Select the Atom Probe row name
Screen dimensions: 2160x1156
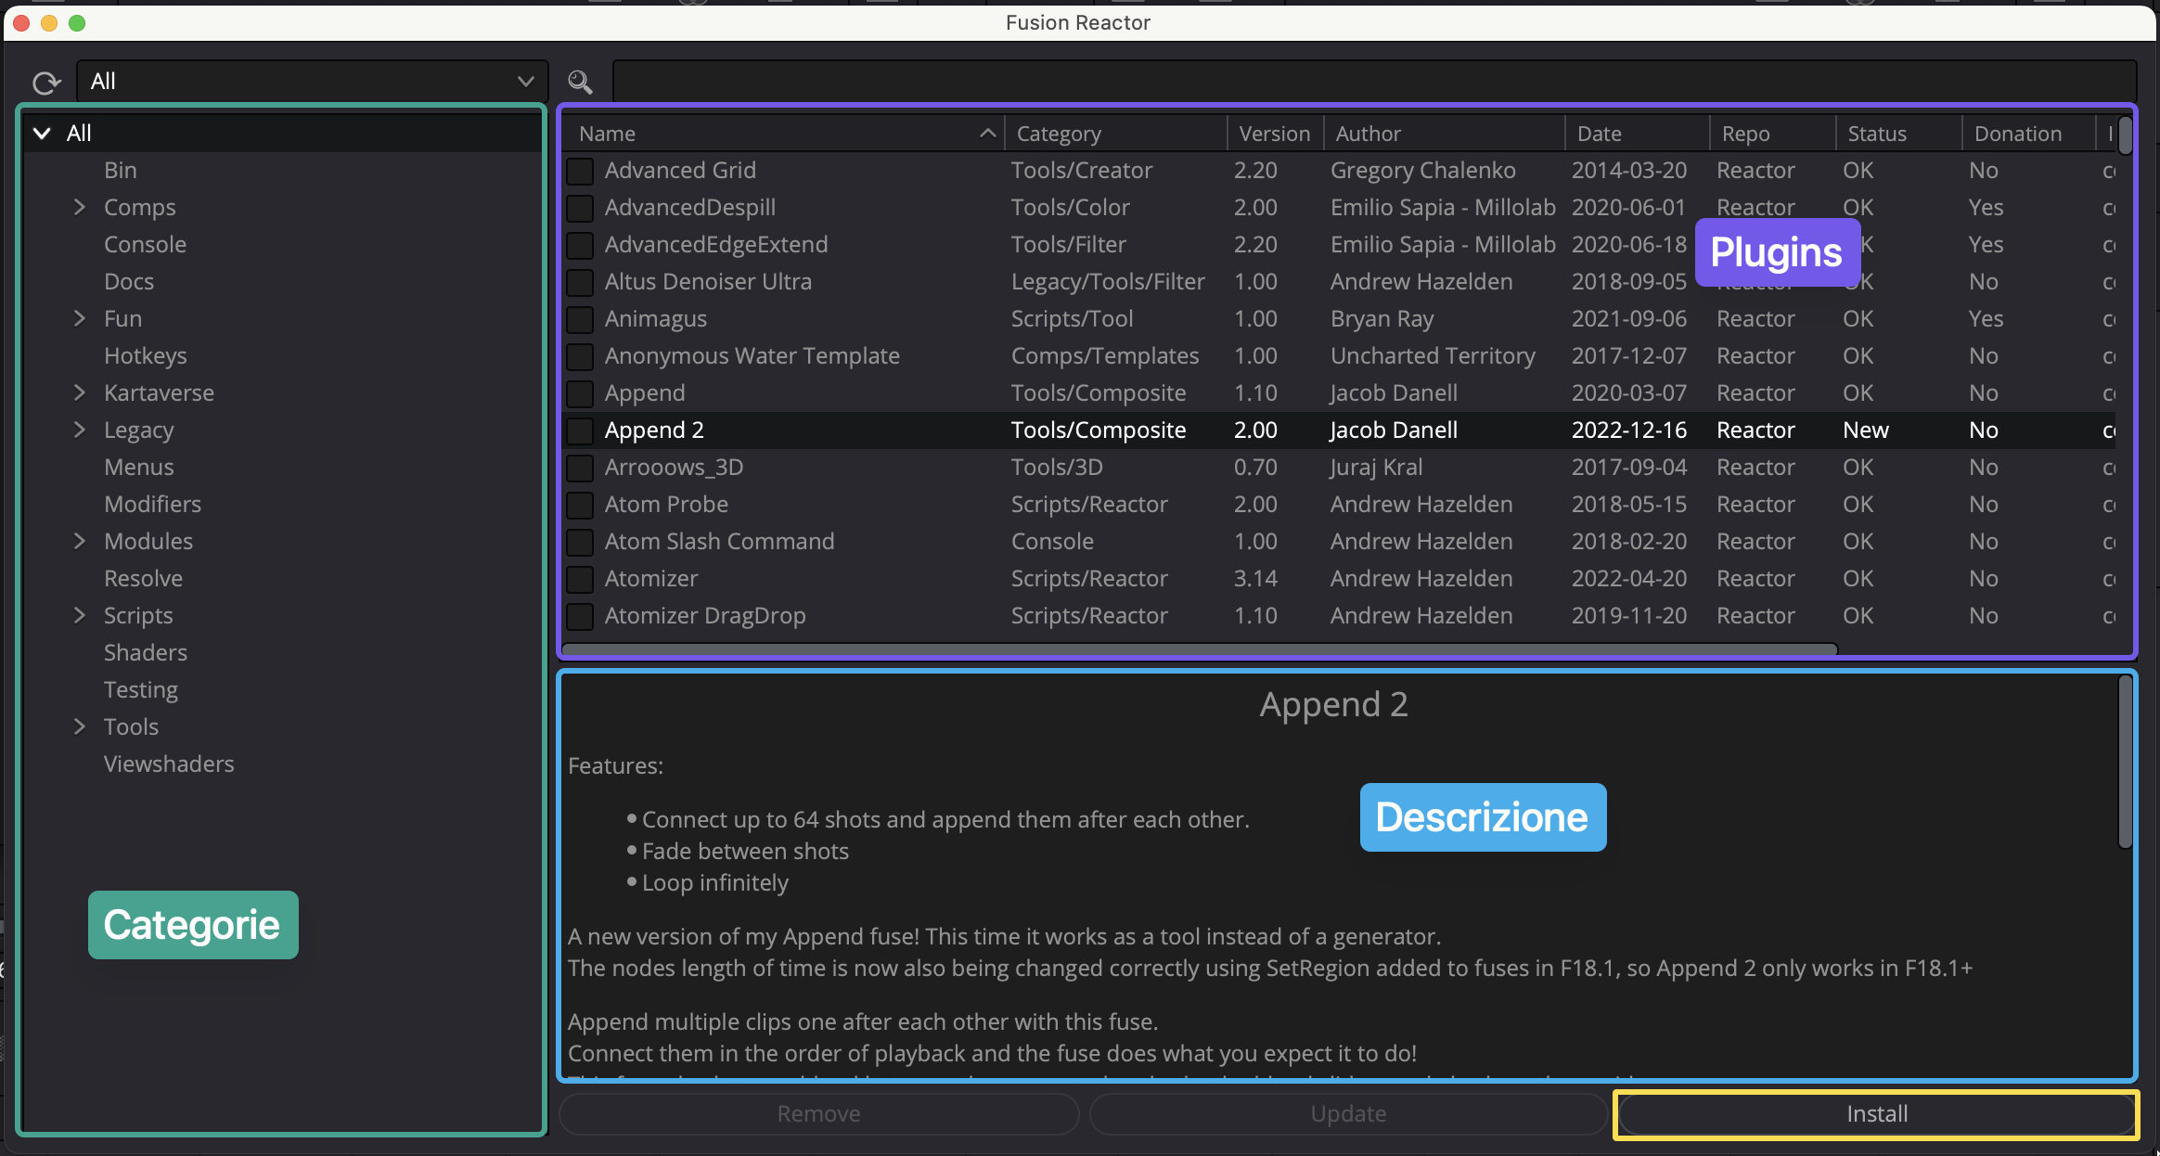666,505
